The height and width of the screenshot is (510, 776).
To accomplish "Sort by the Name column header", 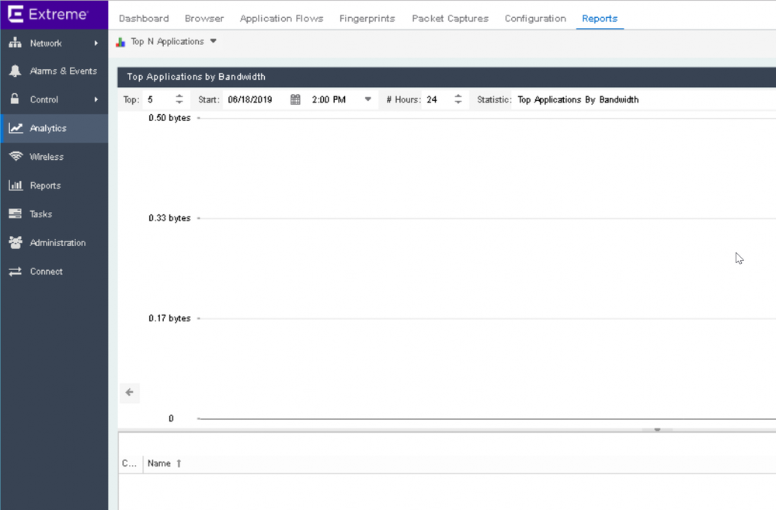I will coord(159,463).
